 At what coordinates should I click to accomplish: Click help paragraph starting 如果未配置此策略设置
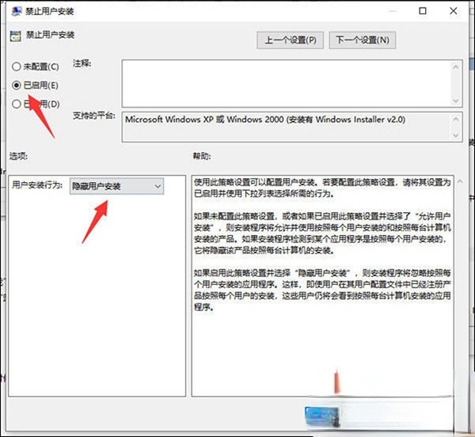pyautogui.click(x=322, y=234)
